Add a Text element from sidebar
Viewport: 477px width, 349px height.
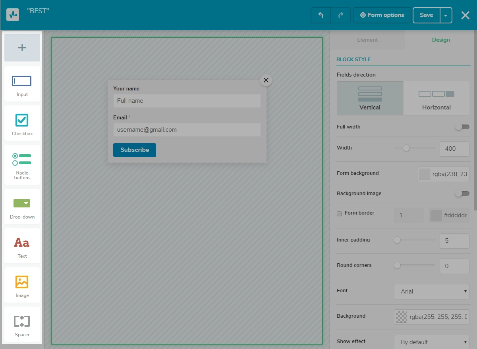[22, 246]
